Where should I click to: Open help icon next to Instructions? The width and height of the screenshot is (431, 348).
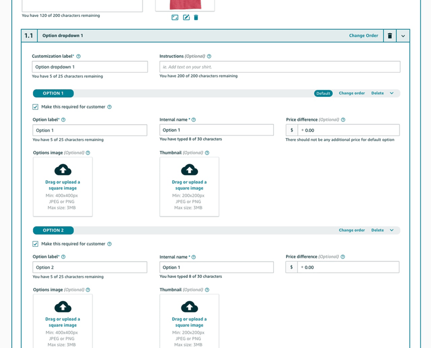pyautogui.click(x=209, y=56)
